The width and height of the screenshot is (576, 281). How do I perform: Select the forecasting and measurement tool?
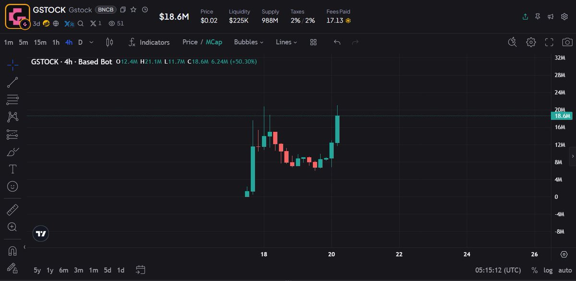[12, 135]
